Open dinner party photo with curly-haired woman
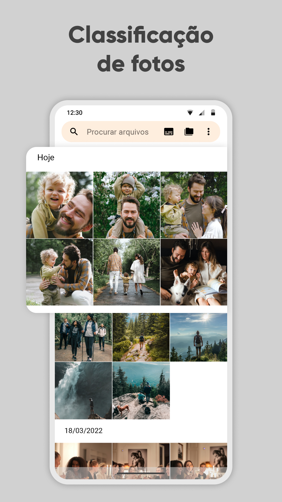Viewport: 282px width, 502px height. point(83,461)
